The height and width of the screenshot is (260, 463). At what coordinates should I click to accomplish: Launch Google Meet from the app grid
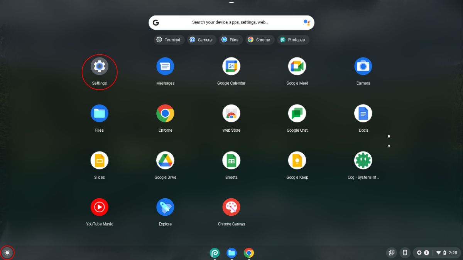click(x=297, y=66)
